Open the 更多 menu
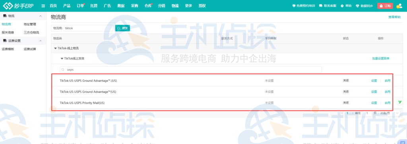This screenshot has width=407, height=144. click(x=188, y=6)
